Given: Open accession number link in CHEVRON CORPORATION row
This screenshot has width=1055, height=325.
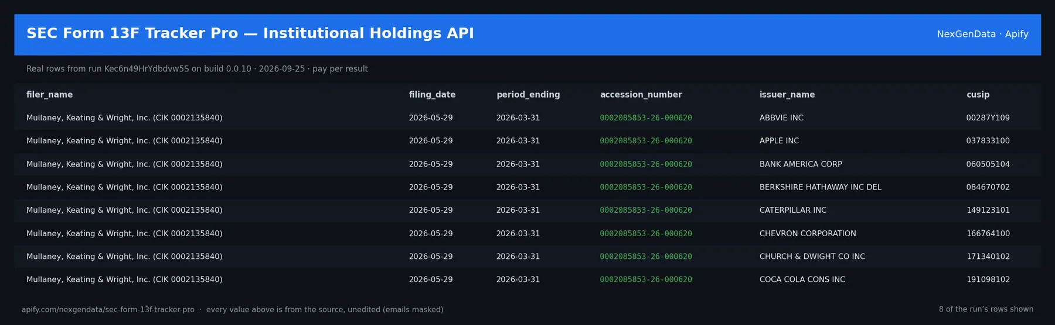Looking at the screenshot, I should (x=646, y=233).
